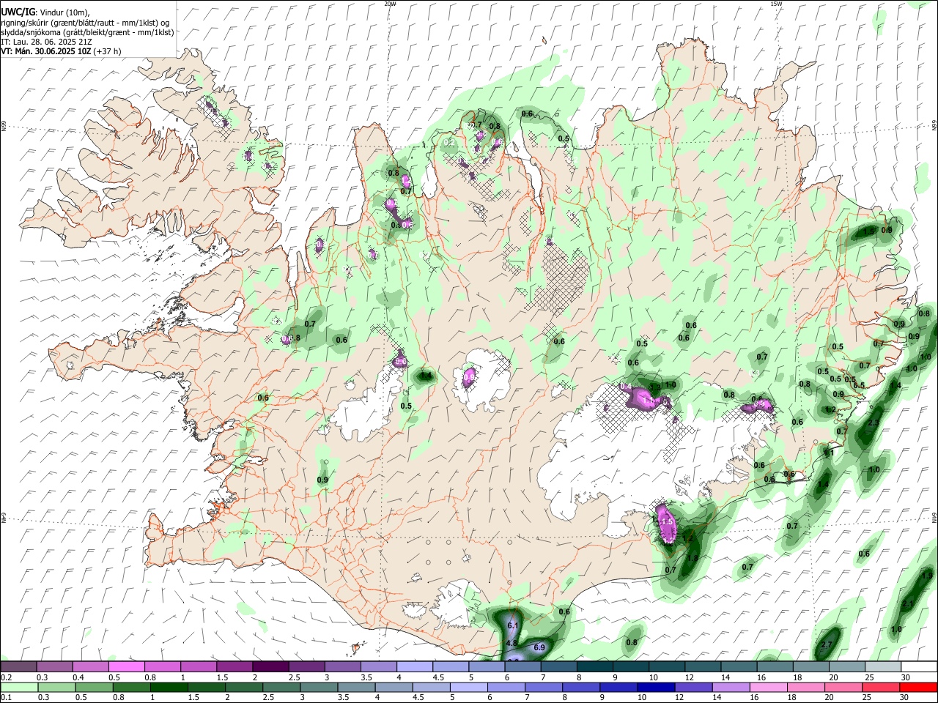Click the 'rigning/skúrir (grænt/blátt/rautt' legend description line
The image size is (938, 703).
tap(85, 22)
